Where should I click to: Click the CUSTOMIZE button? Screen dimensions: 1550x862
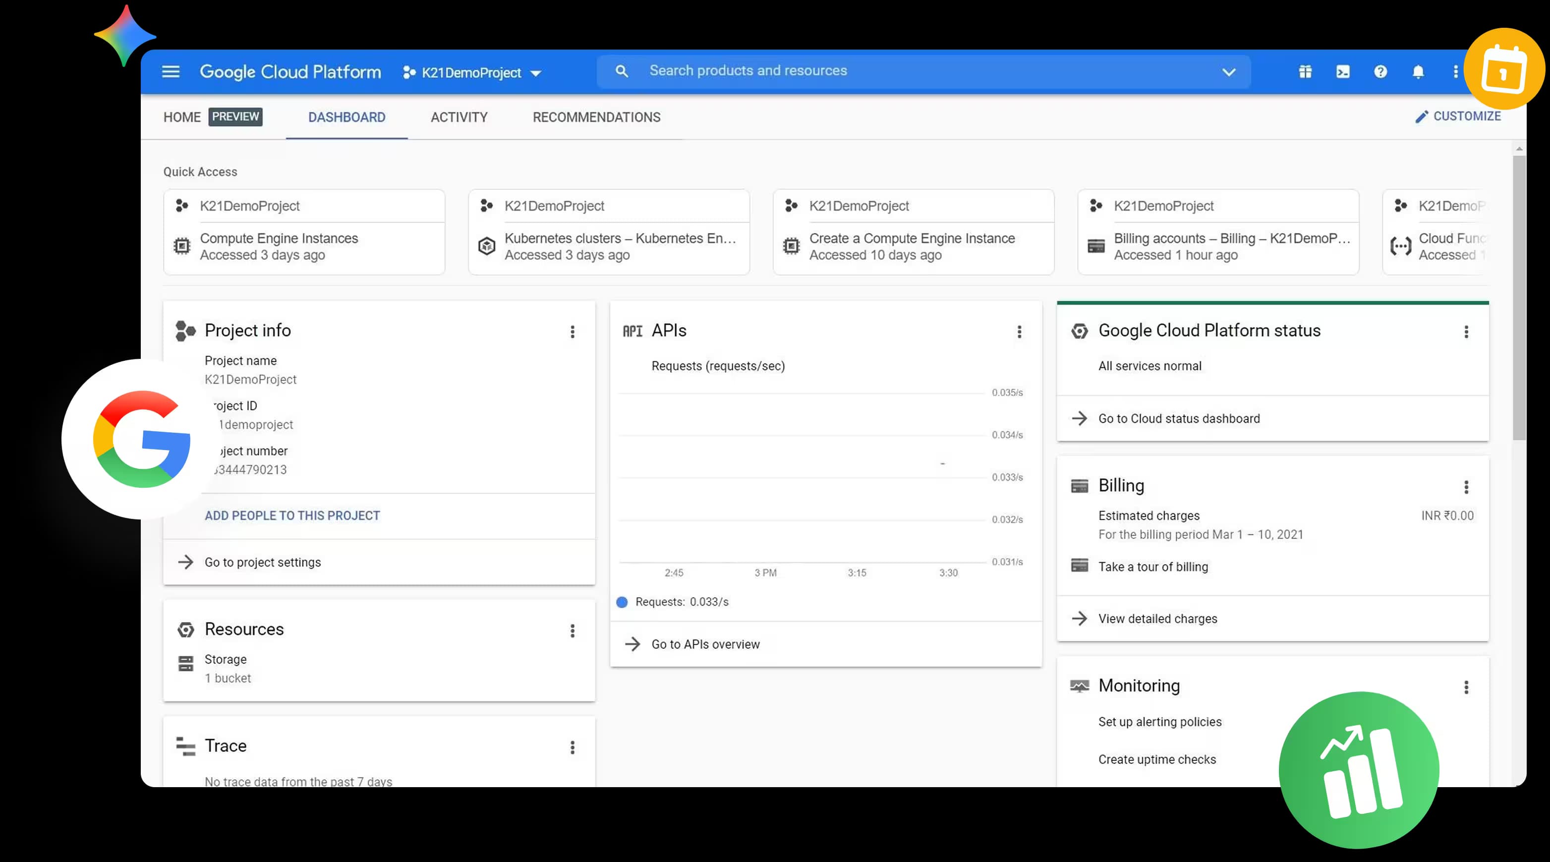tap(1458, 116)
